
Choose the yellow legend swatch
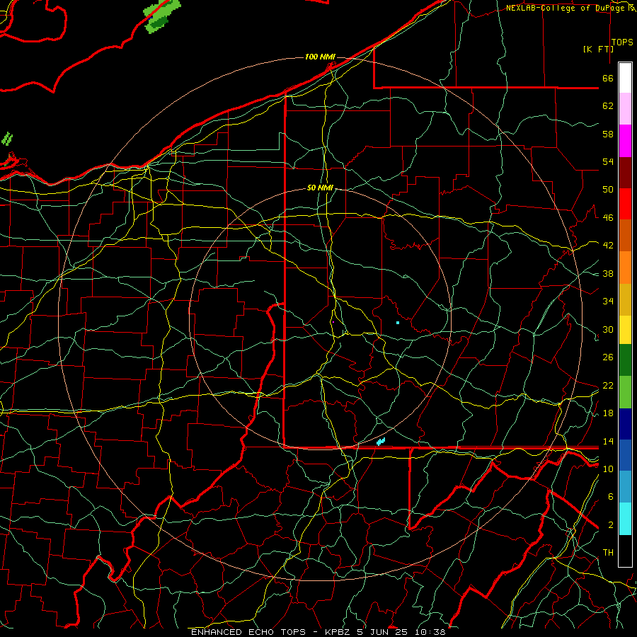(625, 330)
